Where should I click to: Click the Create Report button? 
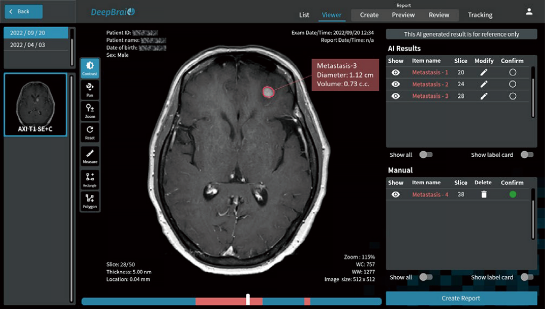click(461, 298)
